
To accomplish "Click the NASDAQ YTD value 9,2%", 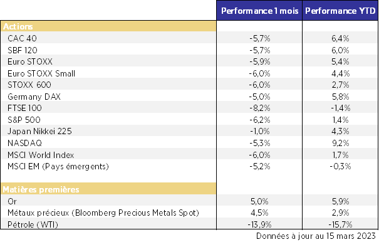I will 340,143.
